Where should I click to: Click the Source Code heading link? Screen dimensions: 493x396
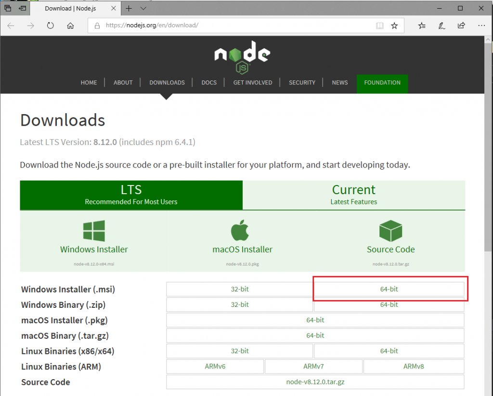point(391,250)
